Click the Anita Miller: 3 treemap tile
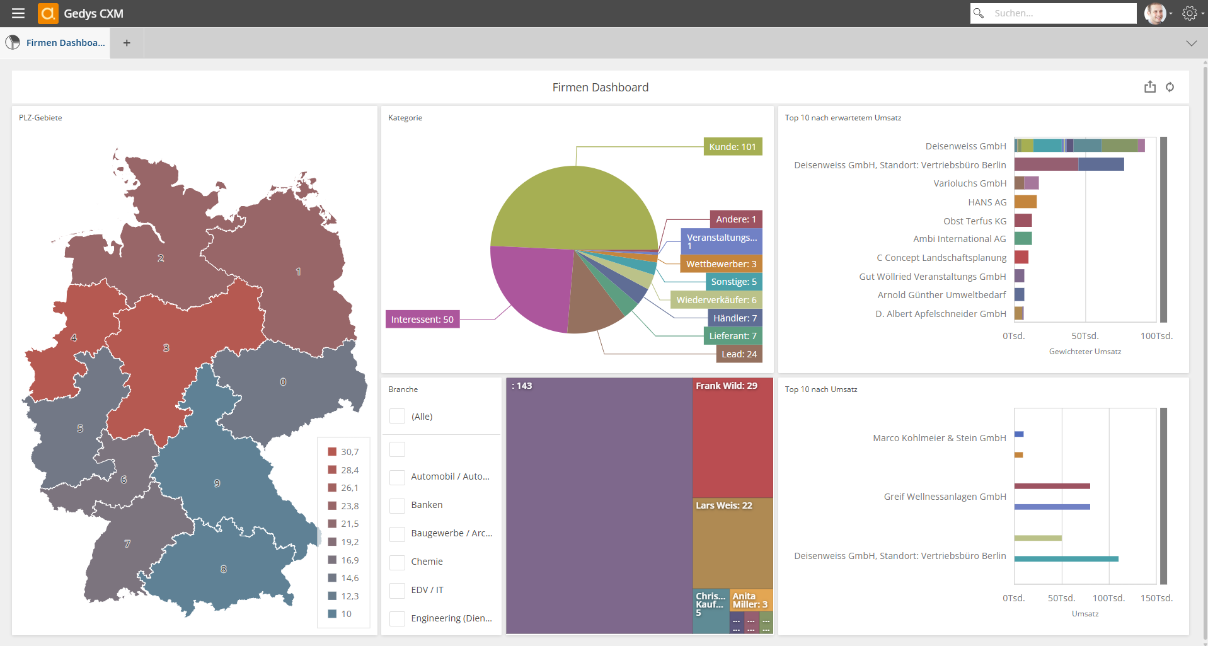Screen dimensions: 1208x646 [751, 600]
